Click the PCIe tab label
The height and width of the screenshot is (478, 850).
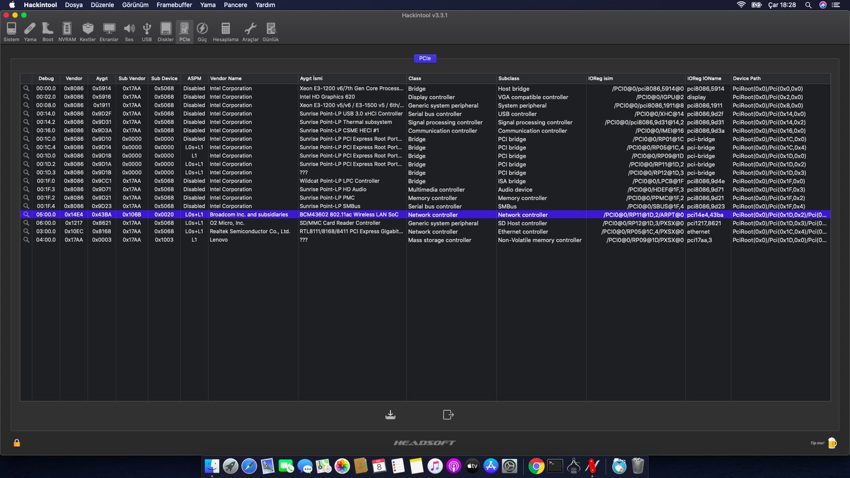click(x=425, y=58)
